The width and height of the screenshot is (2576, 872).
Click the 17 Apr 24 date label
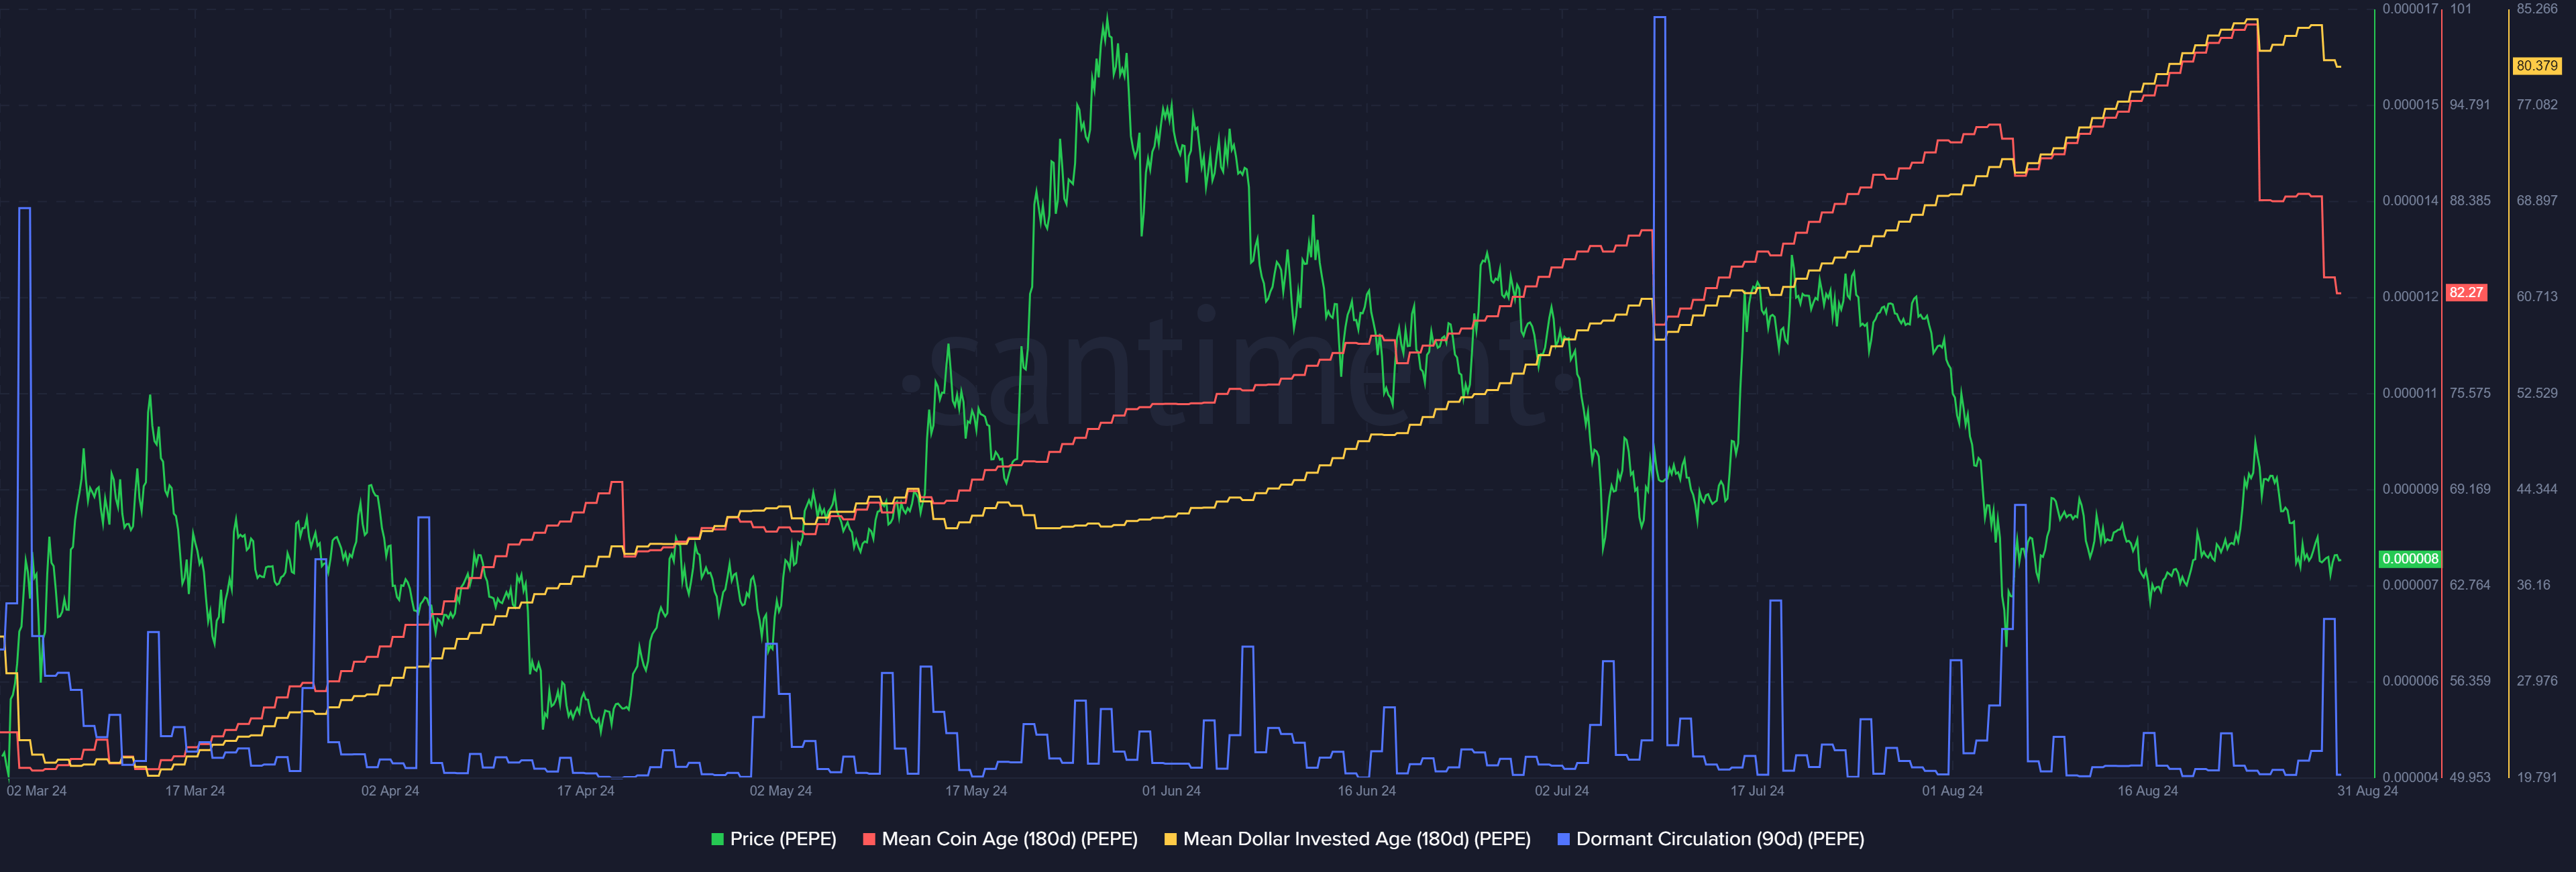click(586, 791)
